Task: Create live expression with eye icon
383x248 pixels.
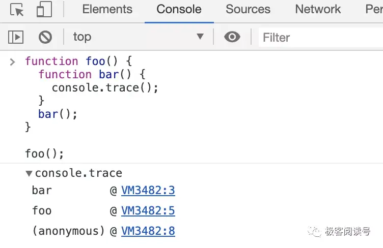Action: [232, 37]
